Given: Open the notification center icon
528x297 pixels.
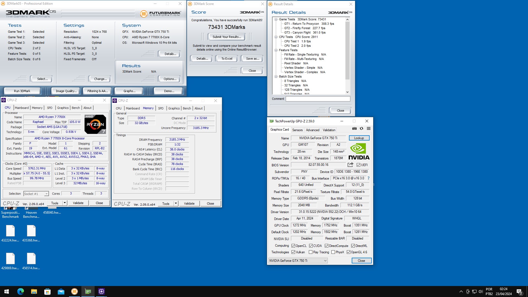Looking at the screenshot, I should tap(519, 291).
